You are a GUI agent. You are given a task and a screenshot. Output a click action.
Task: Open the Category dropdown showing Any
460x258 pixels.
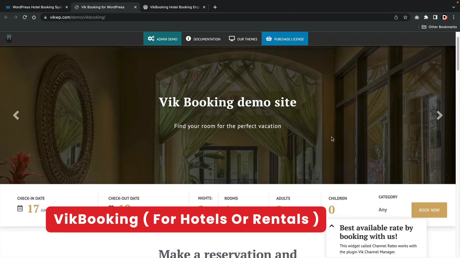(383, 210)
